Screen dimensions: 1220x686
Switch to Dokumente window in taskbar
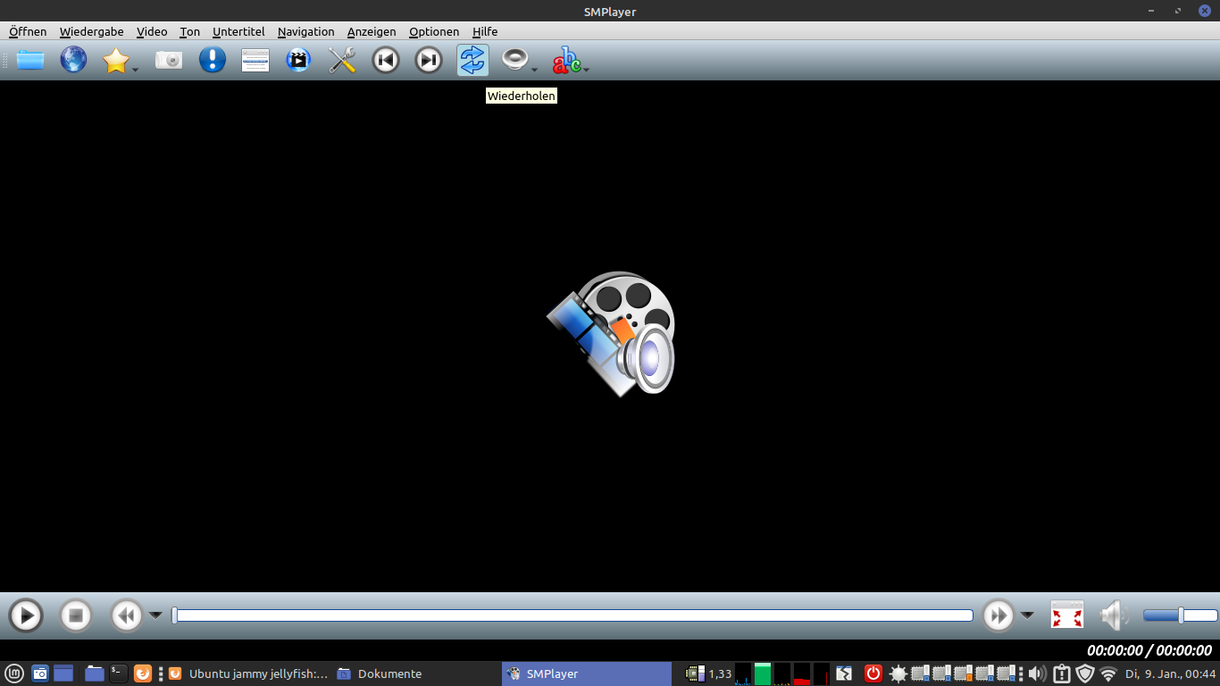415,673
